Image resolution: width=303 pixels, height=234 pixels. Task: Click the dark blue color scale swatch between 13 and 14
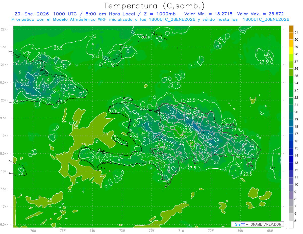click(x=291, y=159)
